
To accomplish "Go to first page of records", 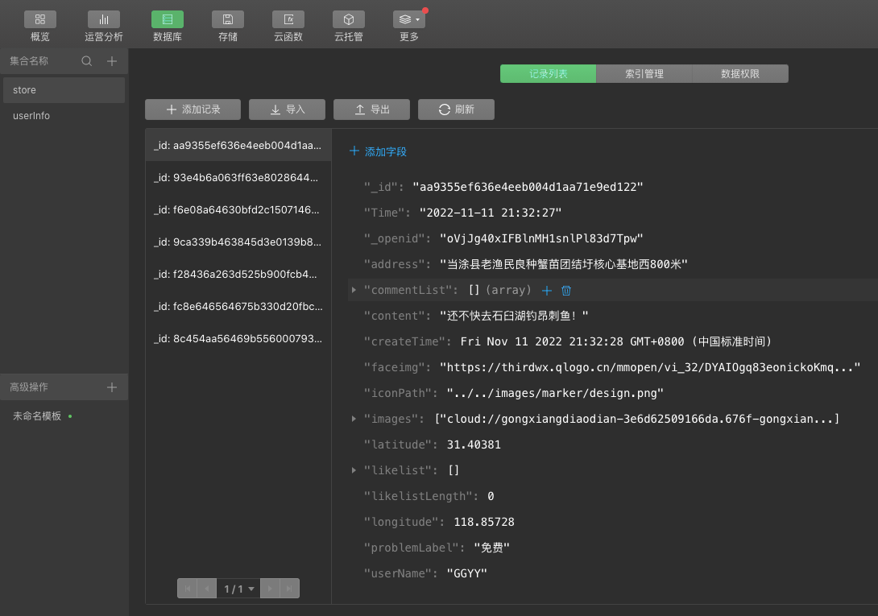I will [187, 589].
